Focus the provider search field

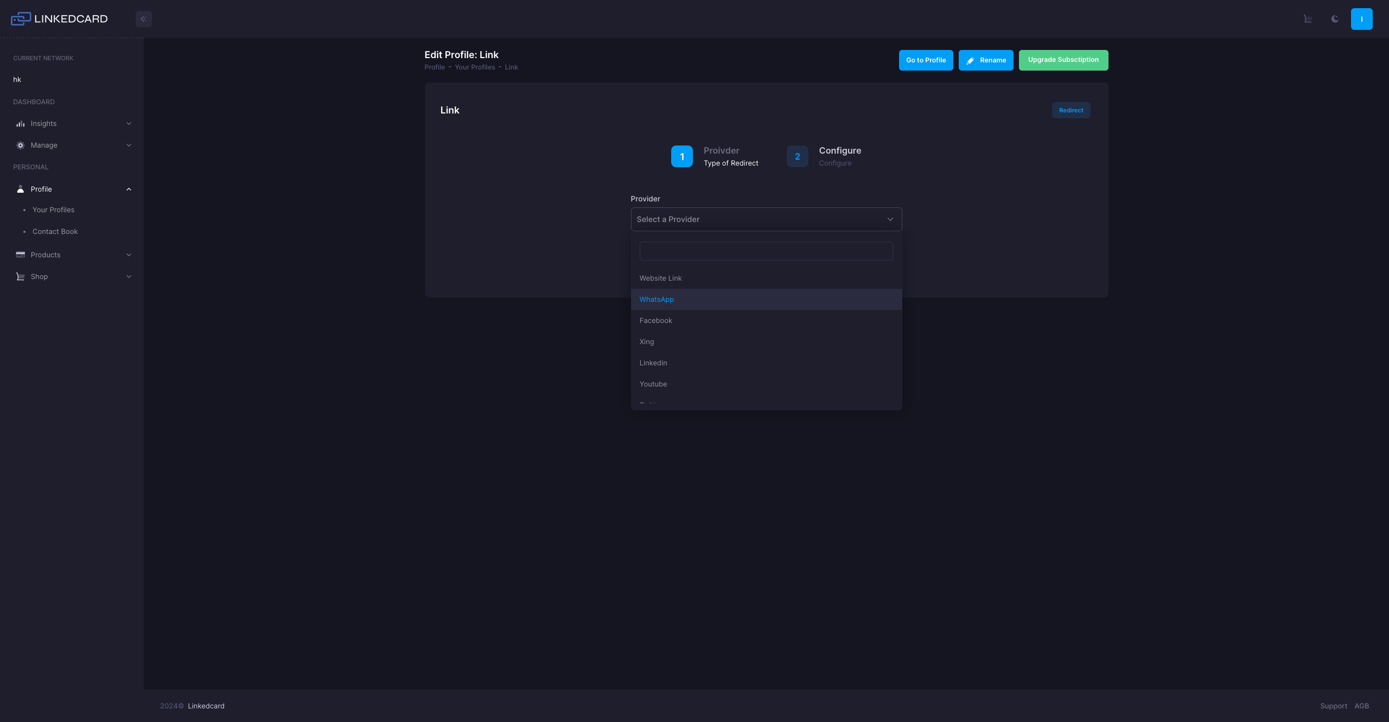766,251
